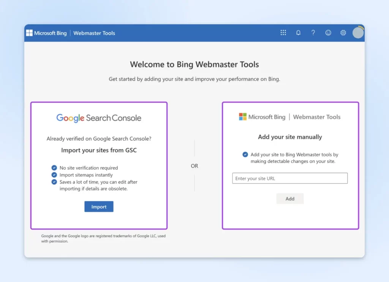Screen dimensions: 389x282
Task: Focus the Enter your site URL field
Action: [x=290, y=178]
